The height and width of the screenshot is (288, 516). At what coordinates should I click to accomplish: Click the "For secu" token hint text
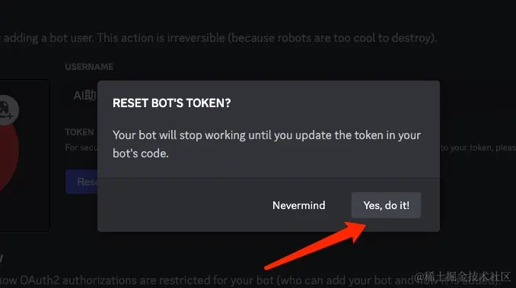pyautogui.click(x=81, y=147)
